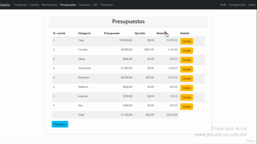The width and height of the screenshot is (257, 144).
Task: Show Detalle for Salud row
Action: pyautogui.click(x=186, y=60)
